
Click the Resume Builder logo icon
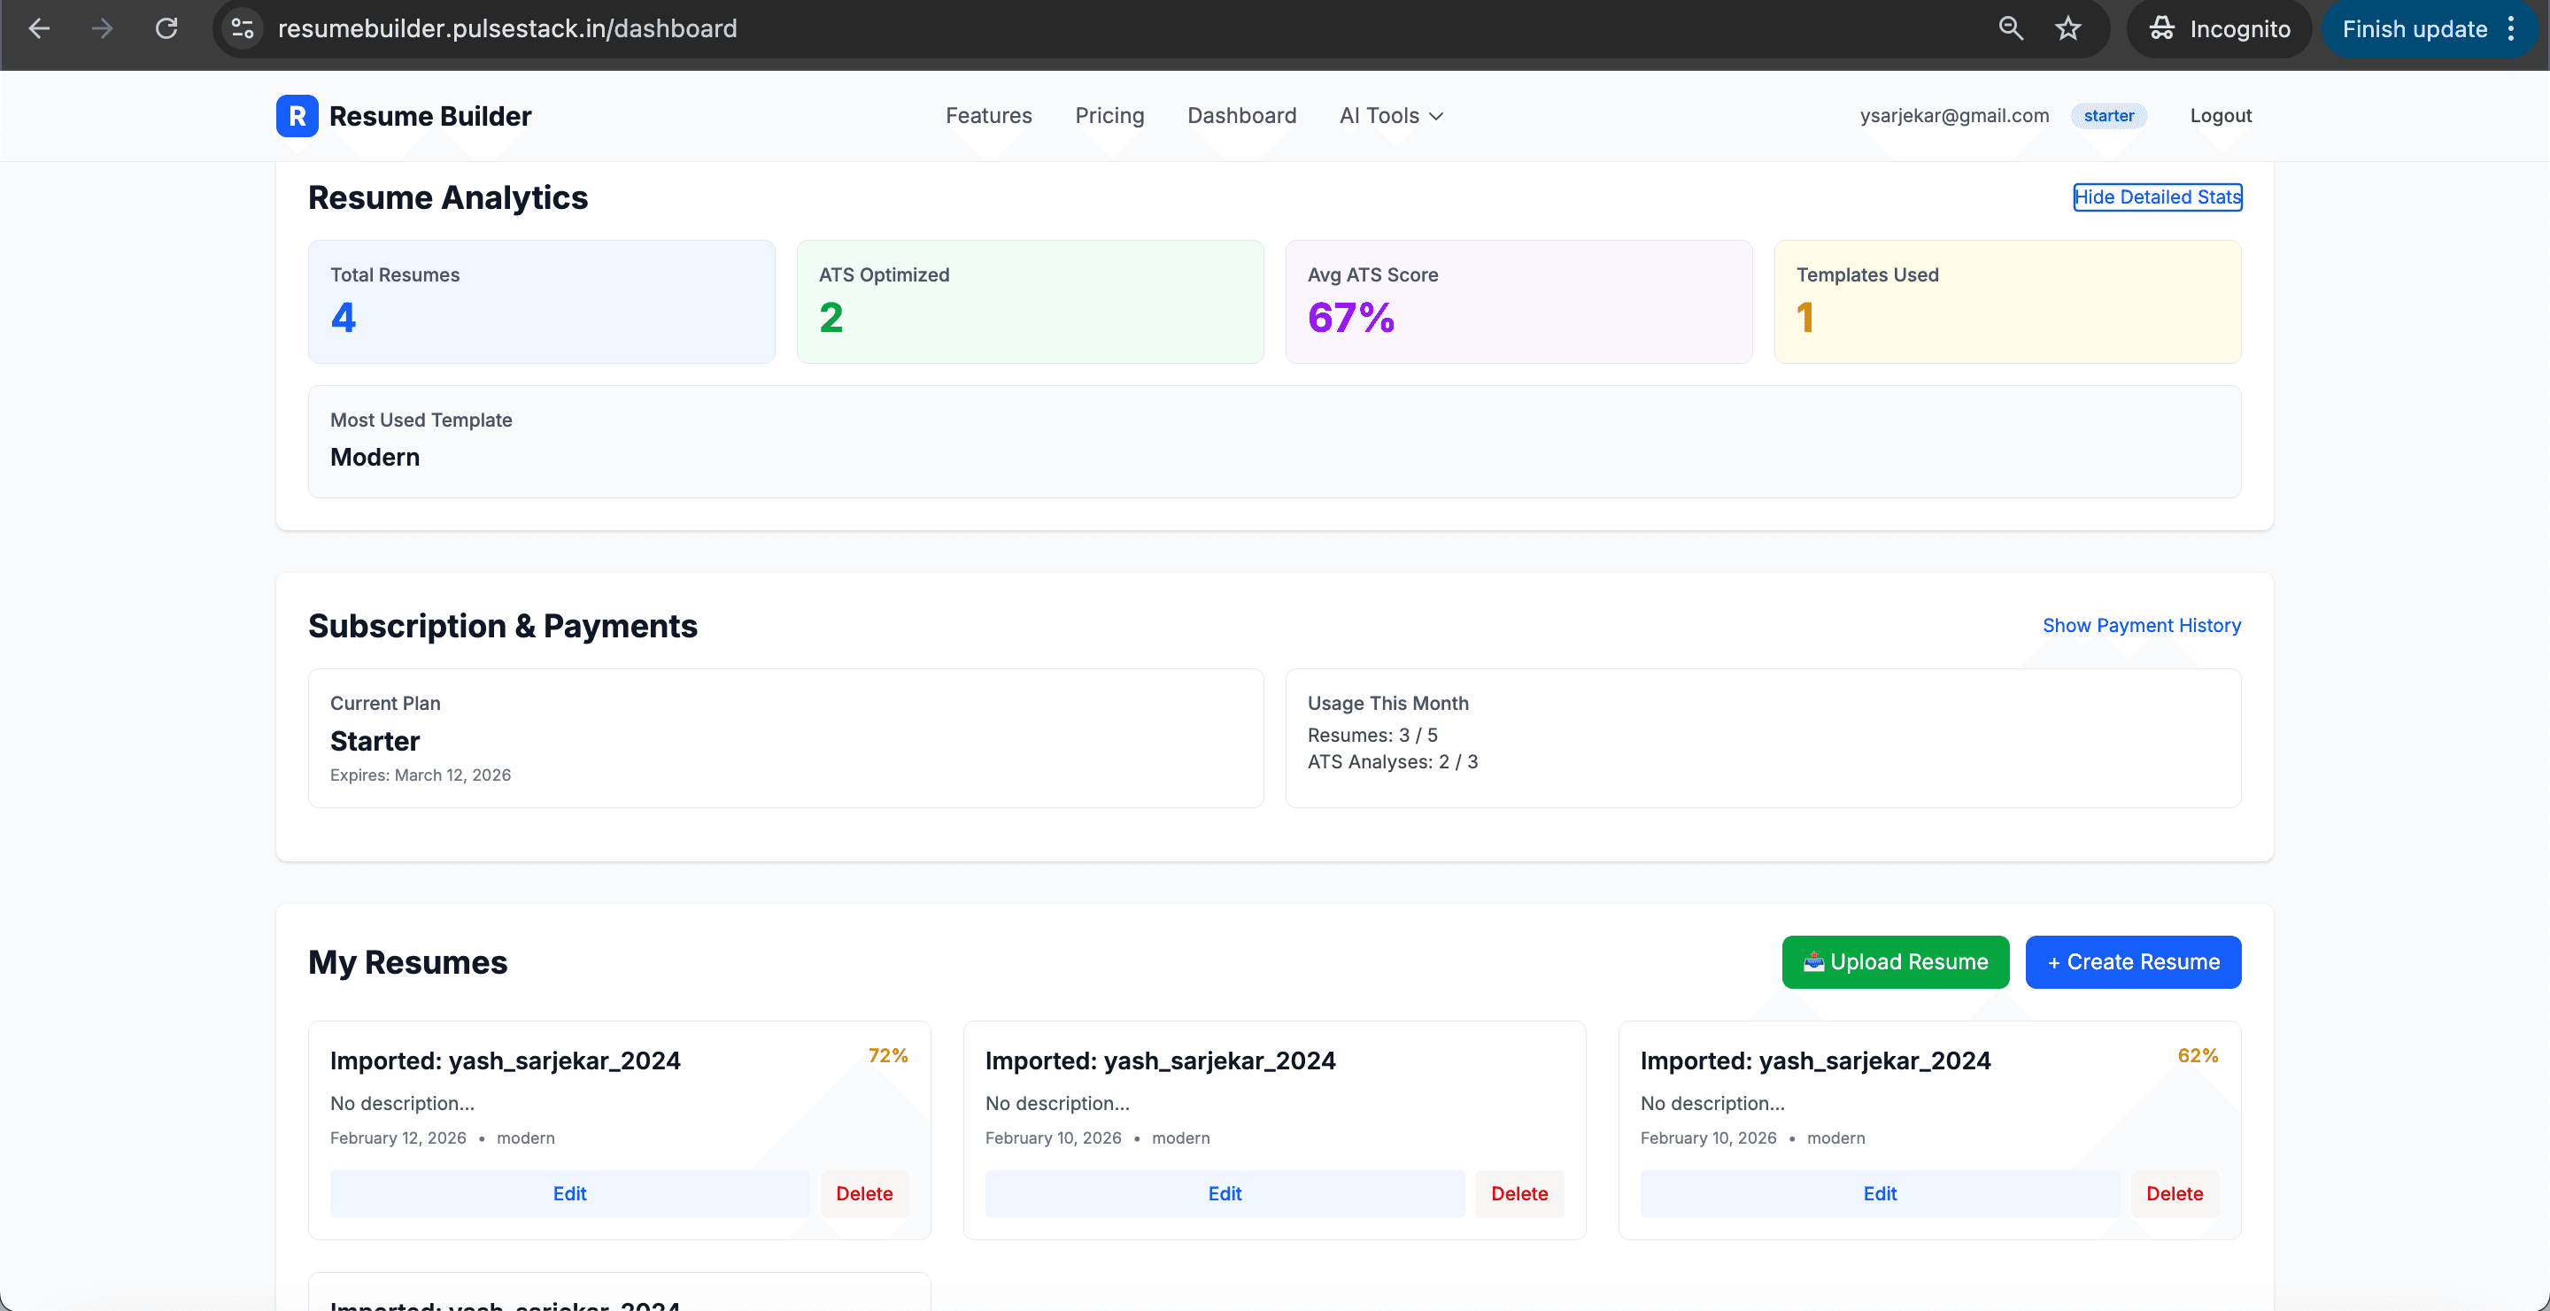click(x=296, y=116)
